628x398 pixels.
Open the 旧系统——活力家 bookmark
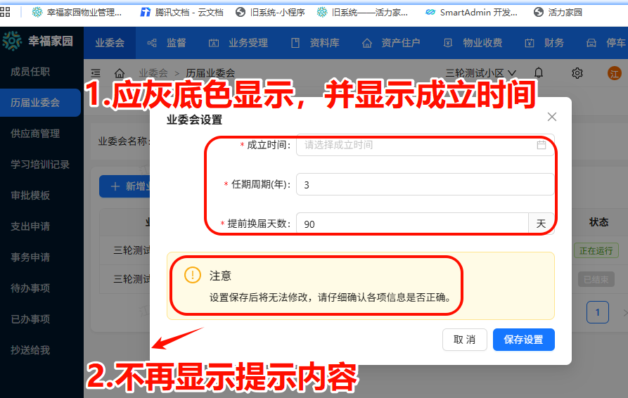coord(362,13)
